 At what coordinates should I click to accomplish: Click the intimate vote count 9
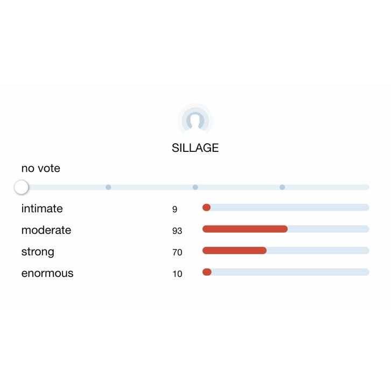click(175, 210)
